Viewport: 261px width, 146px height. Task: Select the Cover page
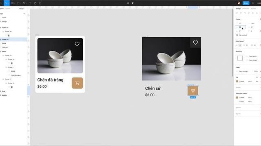[4, 17]
